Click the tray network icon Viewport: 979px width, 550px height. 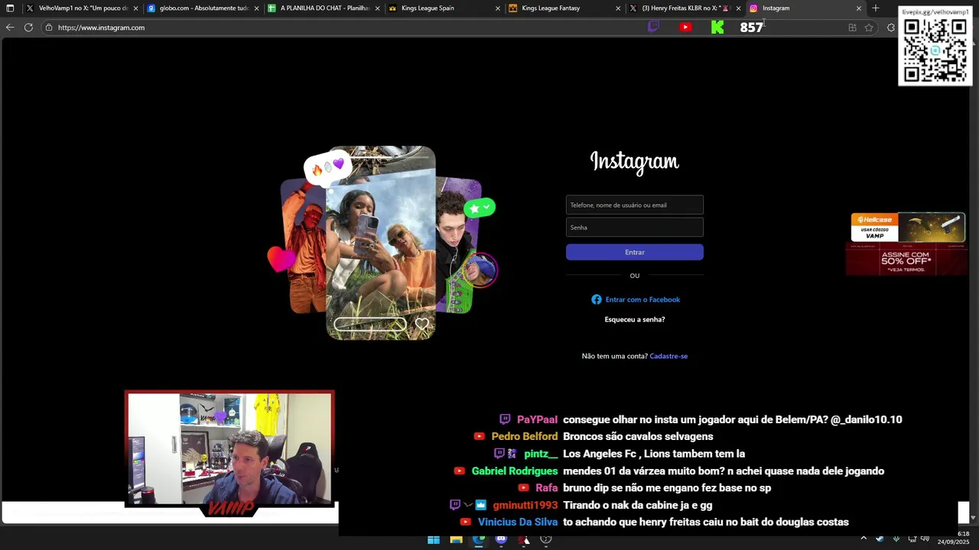pos(912,539)
